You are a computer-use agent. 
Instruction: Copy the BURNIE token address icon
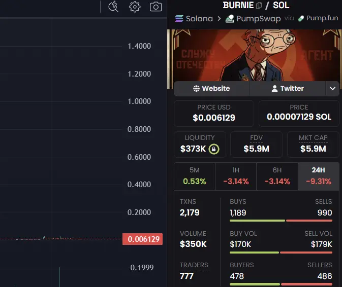click(x=259, y=5)
